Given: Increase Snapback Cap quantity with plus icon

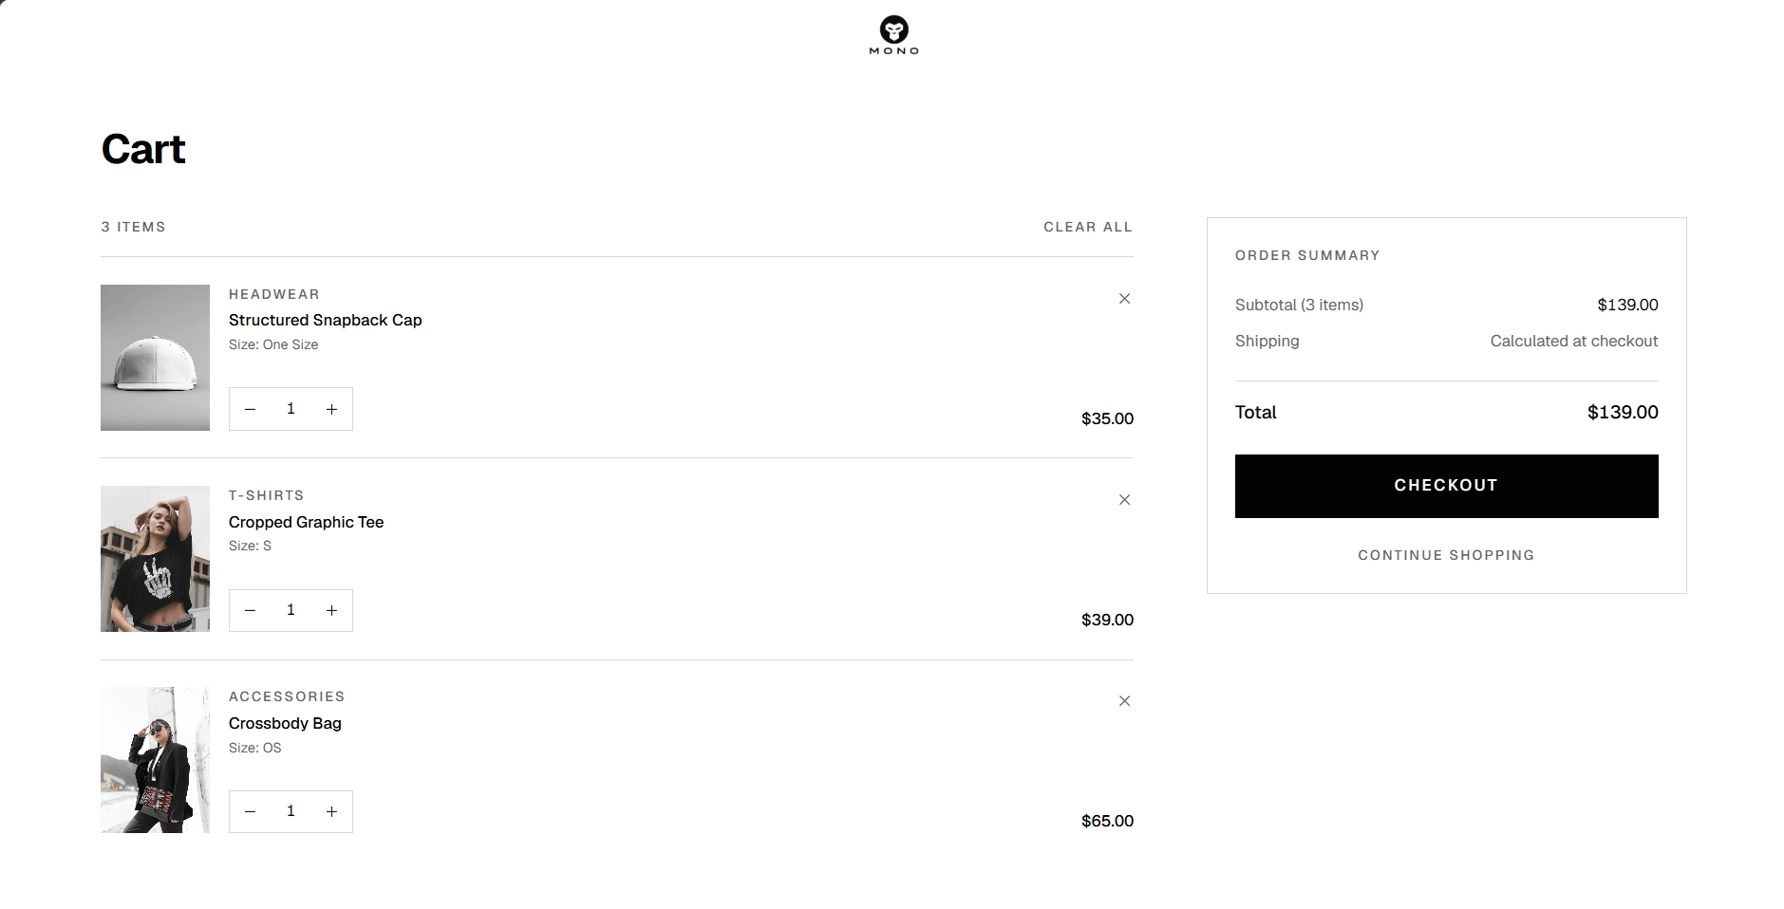Looking at the screenshot, I should click(331, 409).
